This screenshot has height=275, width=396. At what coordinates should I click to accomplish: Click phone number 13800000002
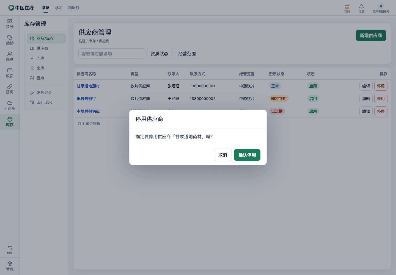click(203, 99)
